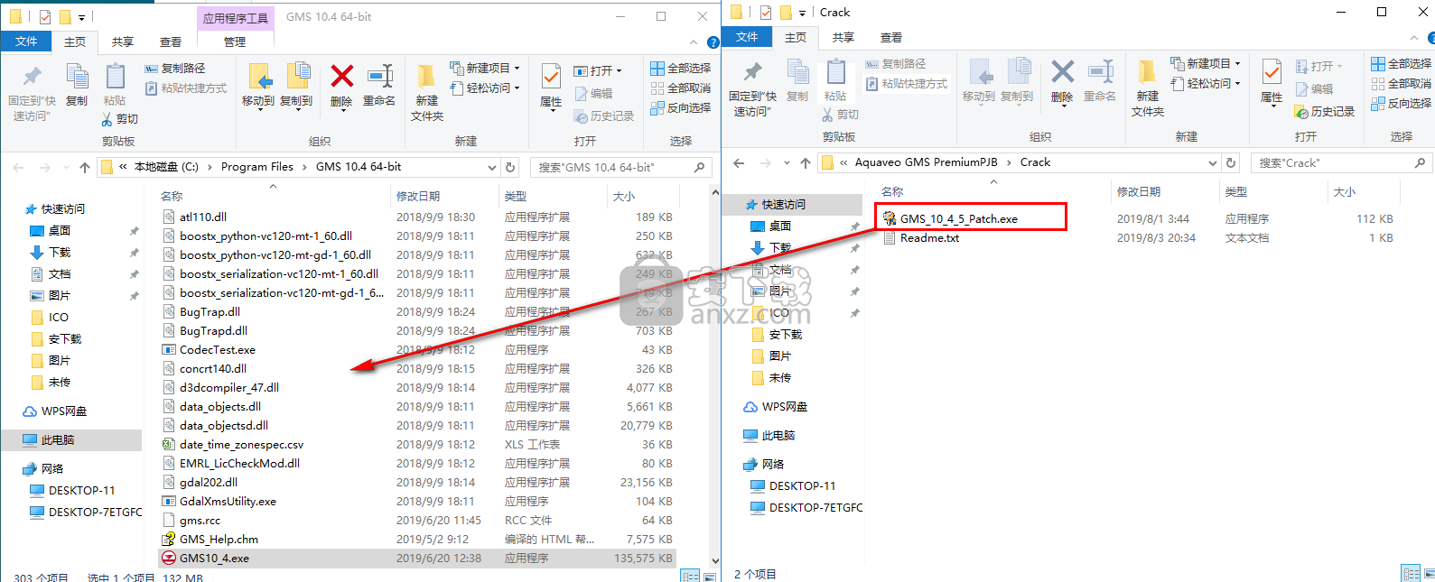The height and width of the screenshot is (582, 1435).
Task: Refresh the GMS 10.4 64-bit folder view
Action: pos(510,168)
